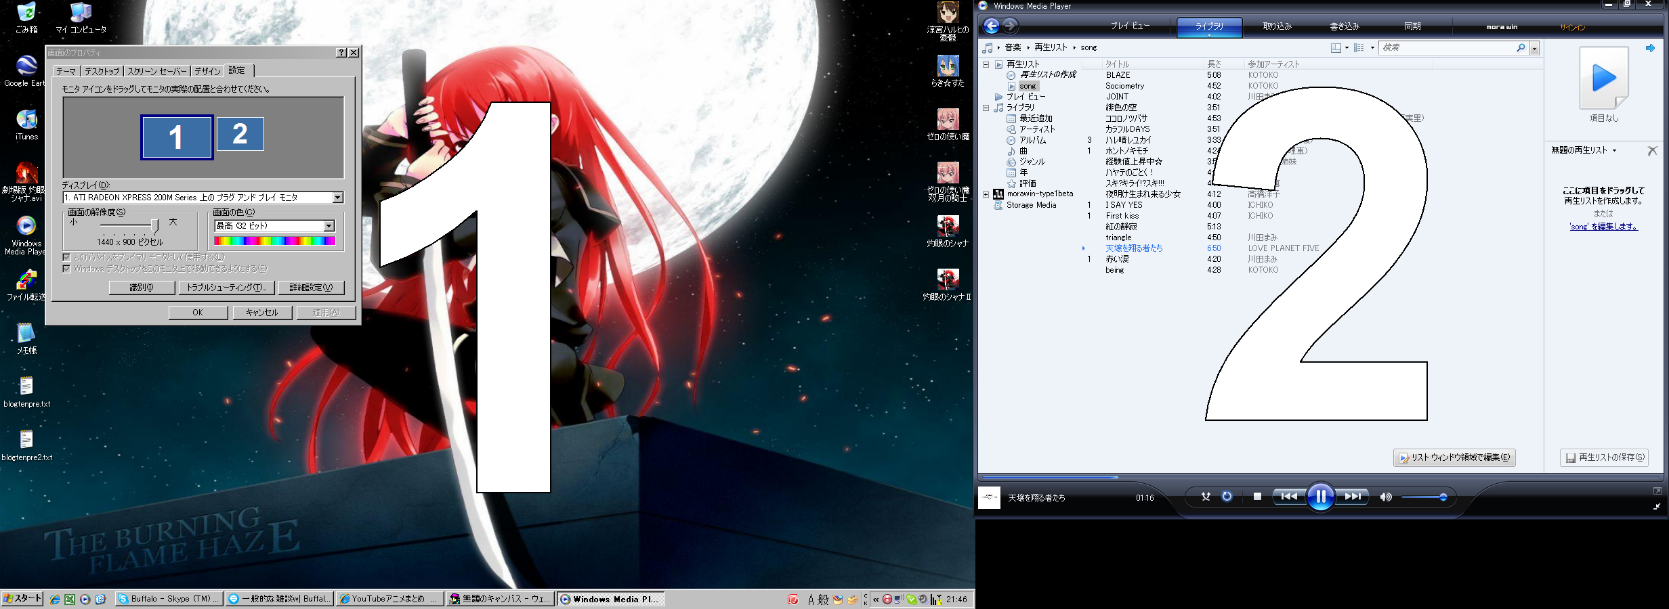Pause playback in Windows Media Player
Screen dimensions: 1669x609
click(x=1320, y=497)
